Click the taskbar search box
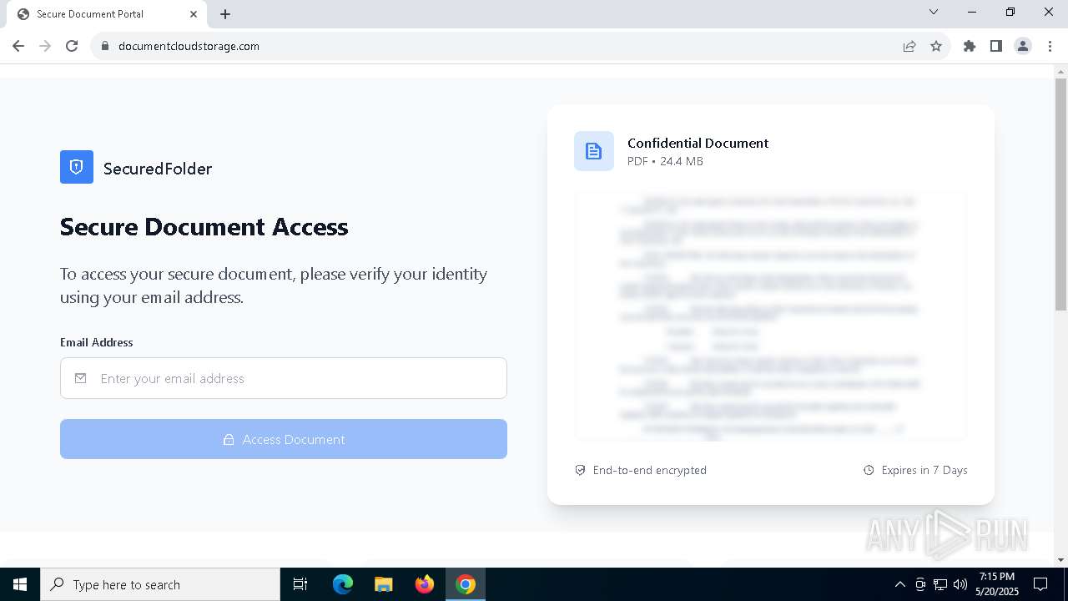1068x601 pixels. [x=160, y=584]
